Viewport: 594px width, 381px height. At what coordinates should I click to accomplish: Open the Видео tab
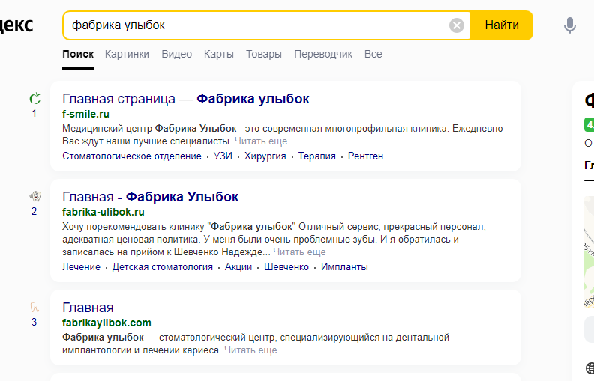pos(176,54)
